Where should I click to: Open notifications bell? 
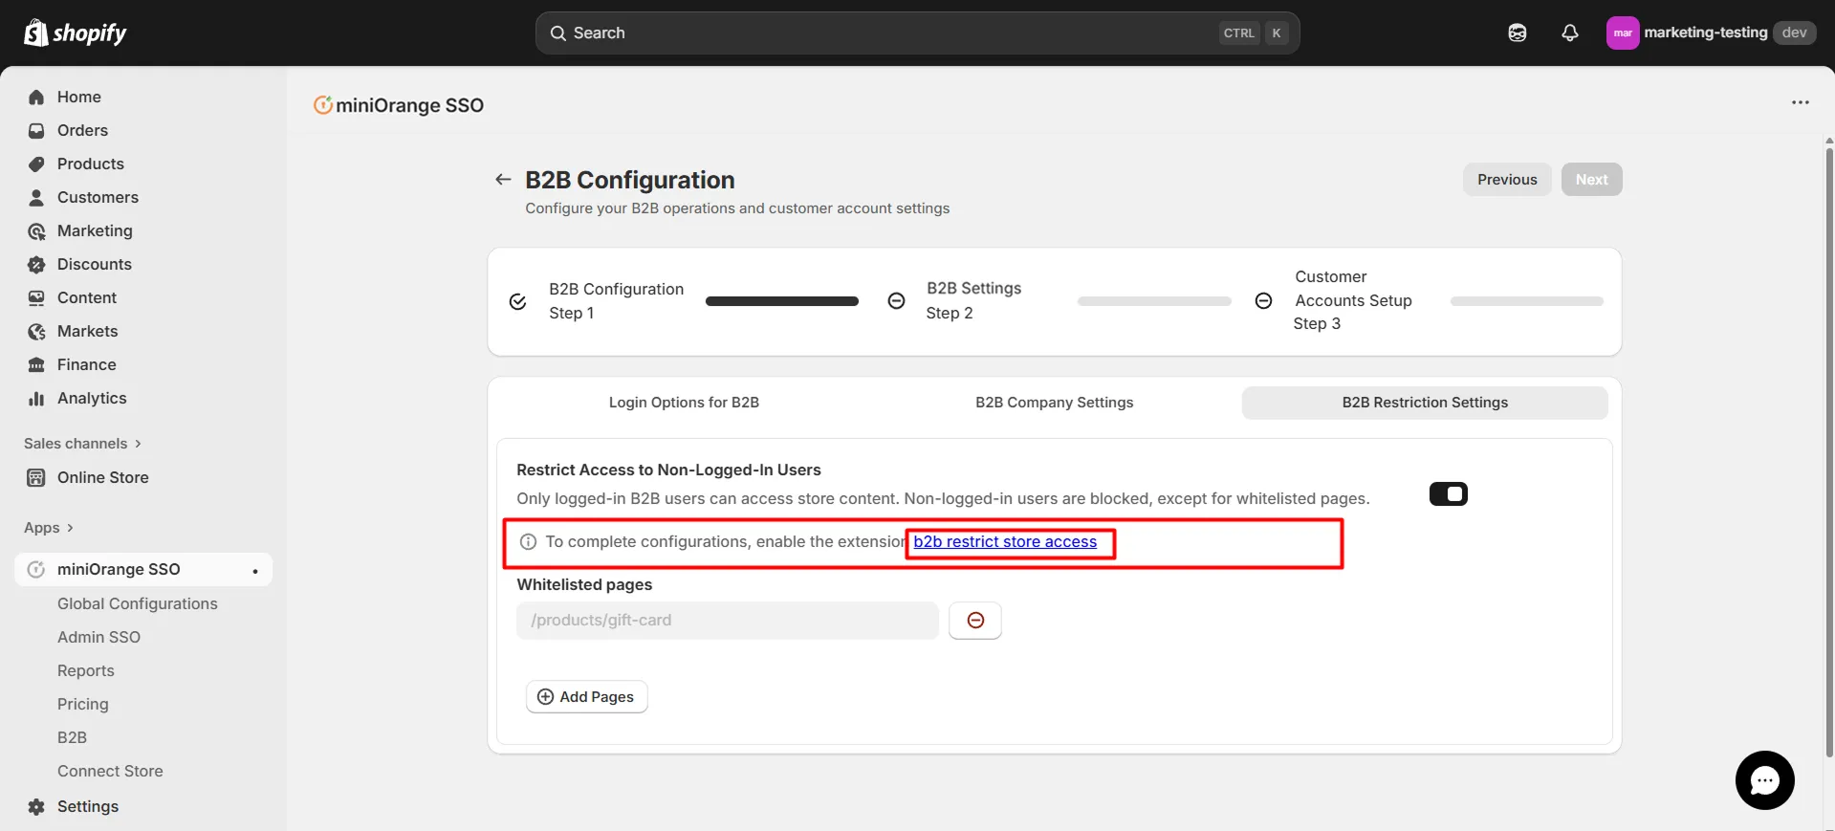(x=1570, y=33)
